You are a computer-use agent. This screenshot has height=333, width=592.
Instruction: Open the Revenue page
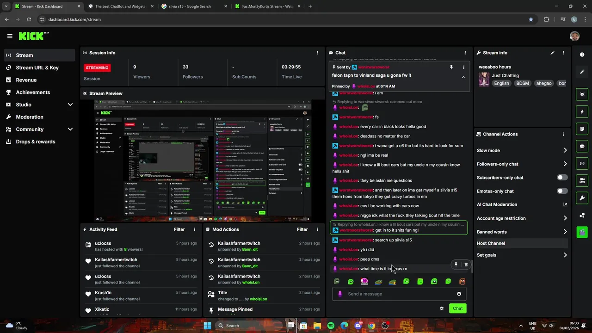coord(39,80)
